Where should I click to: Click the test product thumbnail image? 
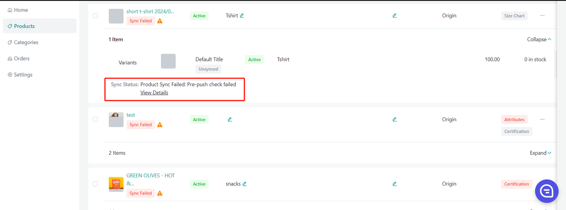[x=116, y=120]
